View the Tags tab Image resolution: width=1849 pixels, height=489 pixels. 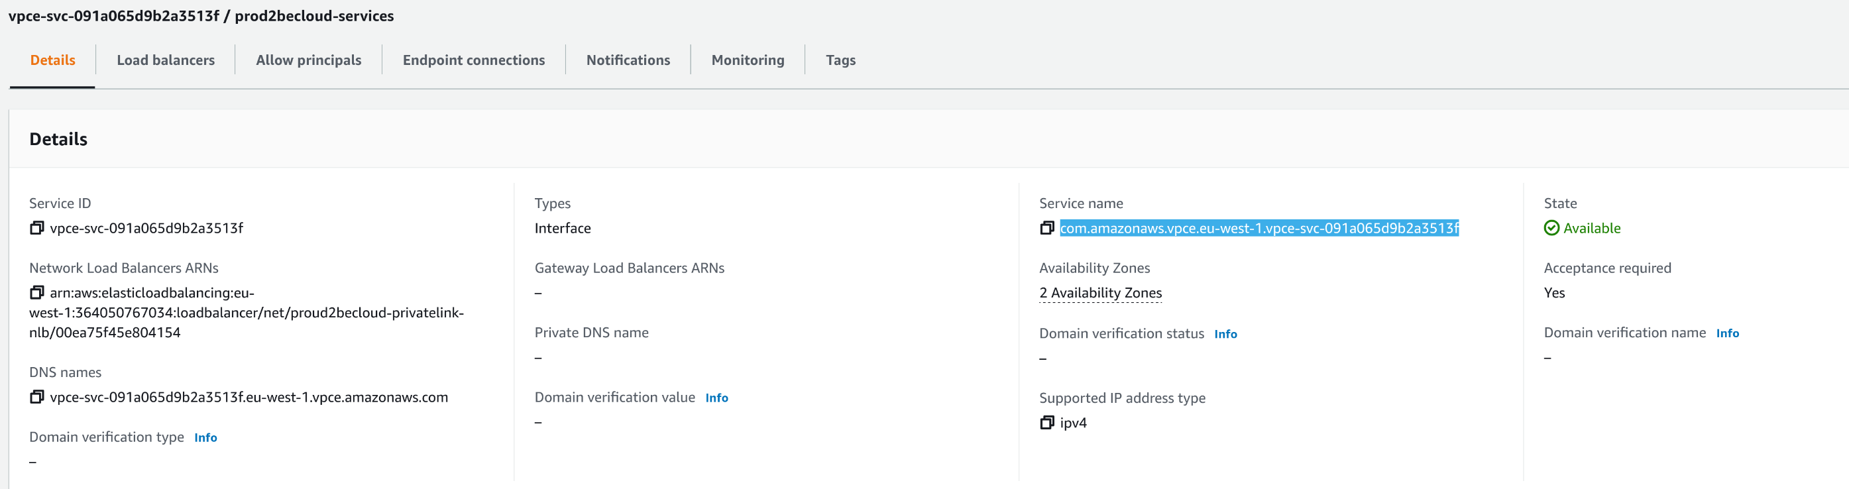pos(840,60)
